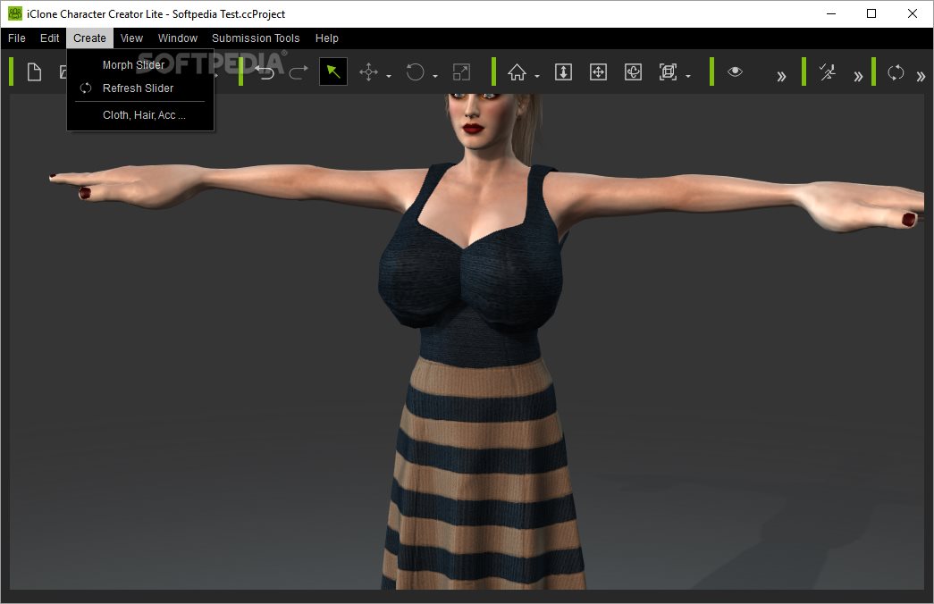Screen dimensions: 934x604
Task: Close the Character Creator window
Action: 912,13
